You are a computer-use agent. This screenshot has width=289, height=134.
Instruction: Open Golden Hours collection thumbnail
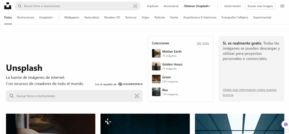click(156, 66)
